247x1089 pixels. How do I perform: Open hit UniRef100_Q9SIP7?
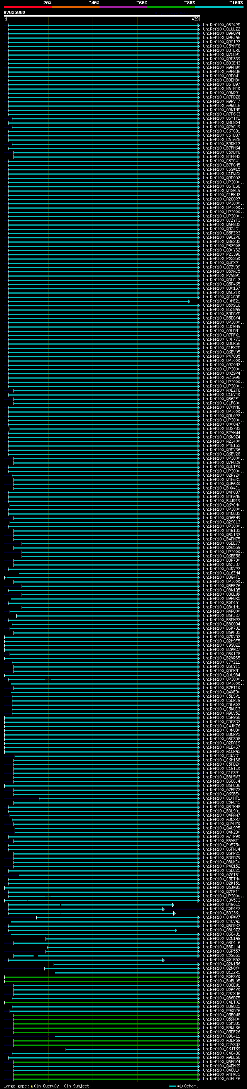[x=221, y=42]
